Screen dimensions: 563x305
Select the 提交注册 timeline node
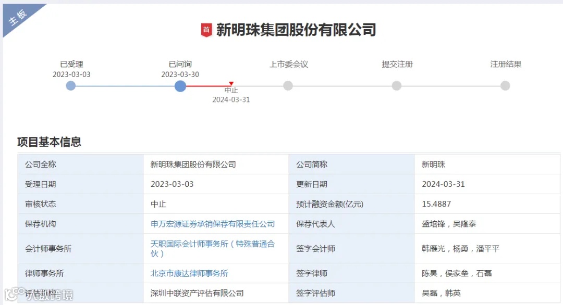point(396,86)
